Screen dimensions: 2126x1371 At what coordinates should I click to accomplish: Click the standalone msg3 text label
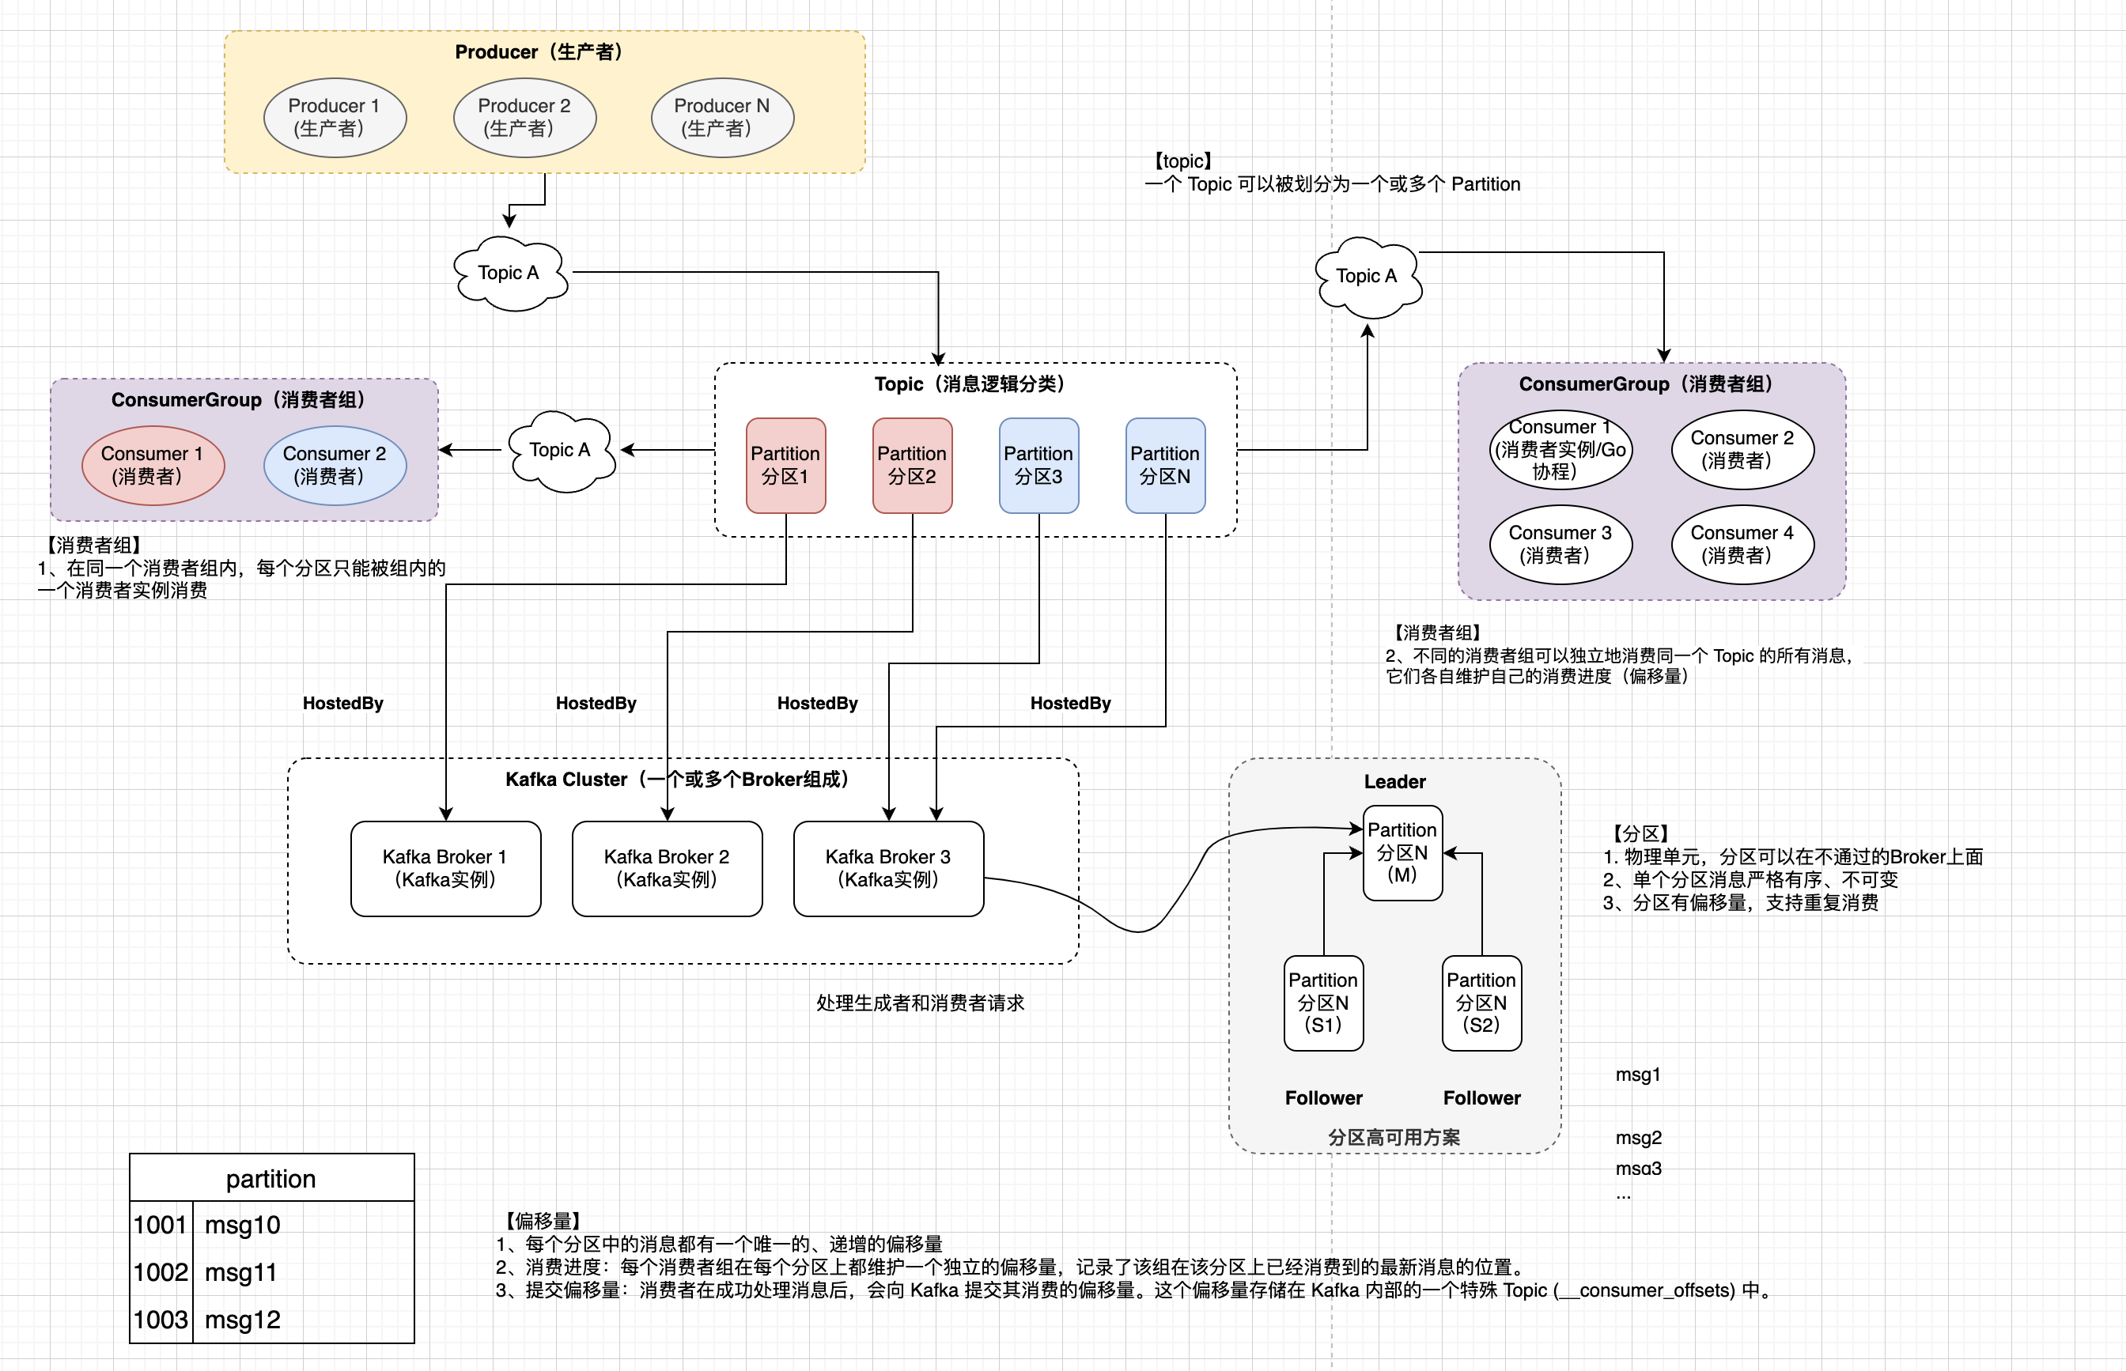click(1639, 1169)
